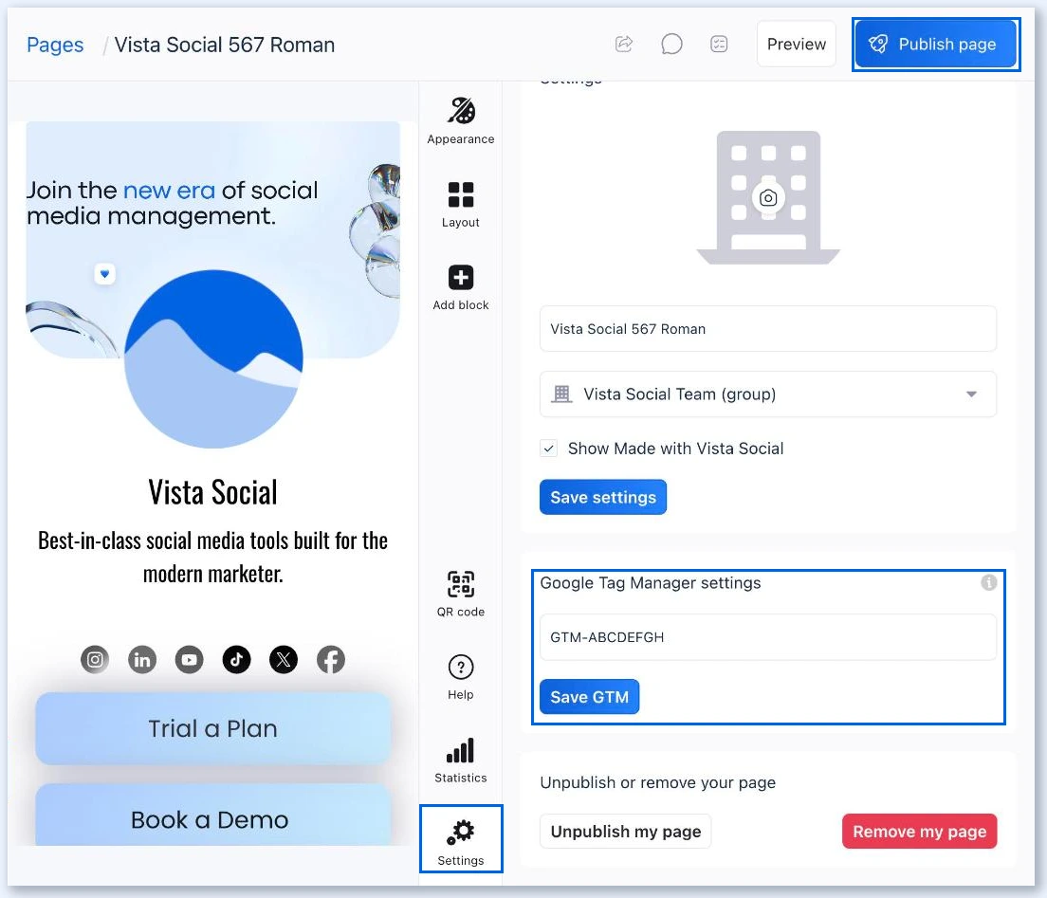Screen dimensions: 1047x898
Task: Toggle Show Made with Vista Social checkbox
Action: (549, 449)
